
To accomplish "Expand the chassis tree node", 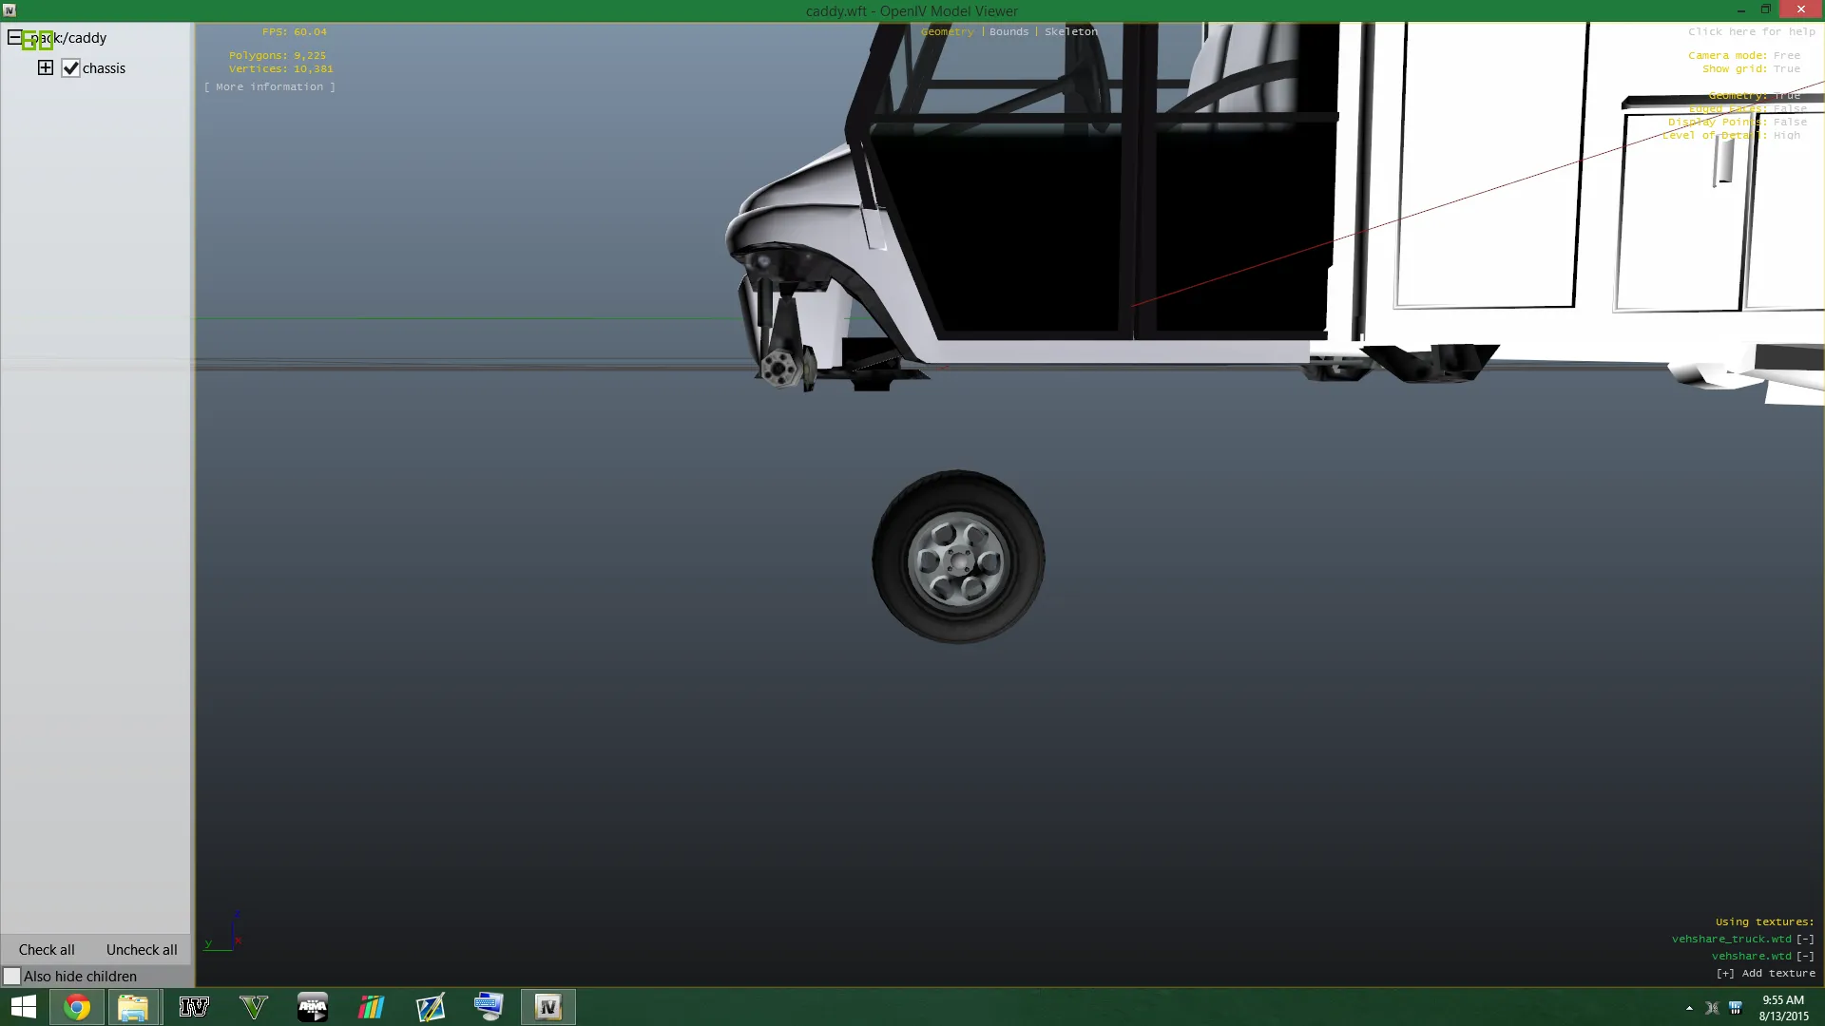I will click(x=45, y=67).
